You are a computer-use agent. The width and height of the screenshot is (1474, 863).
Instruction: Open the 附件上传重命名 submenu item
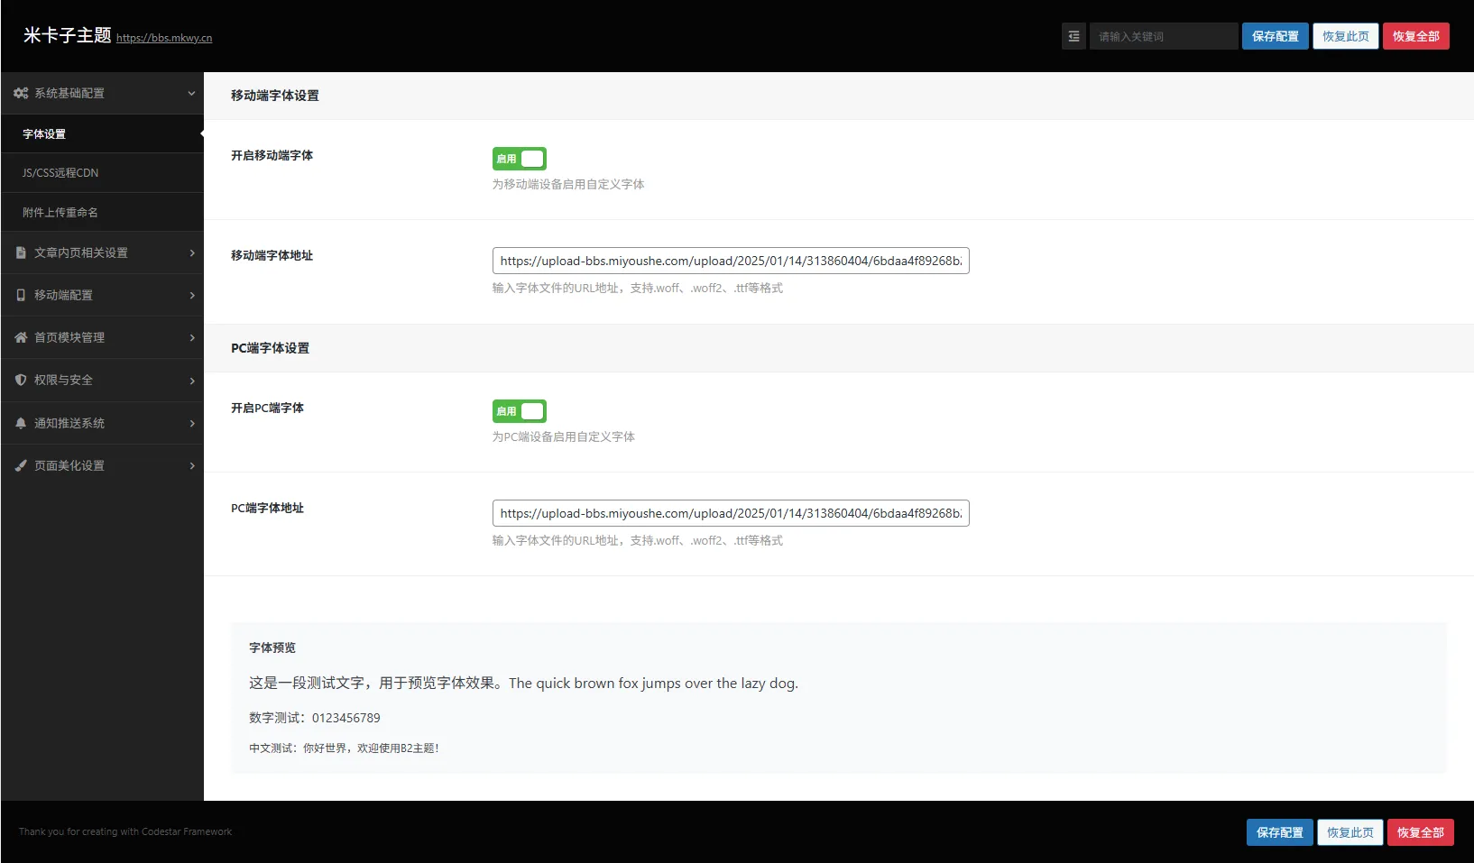tap(60, 212)
